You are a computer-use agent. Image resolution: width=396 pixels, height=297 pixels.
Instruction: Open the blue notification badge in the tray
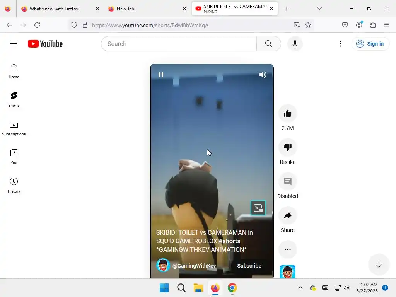pos(385,288)
